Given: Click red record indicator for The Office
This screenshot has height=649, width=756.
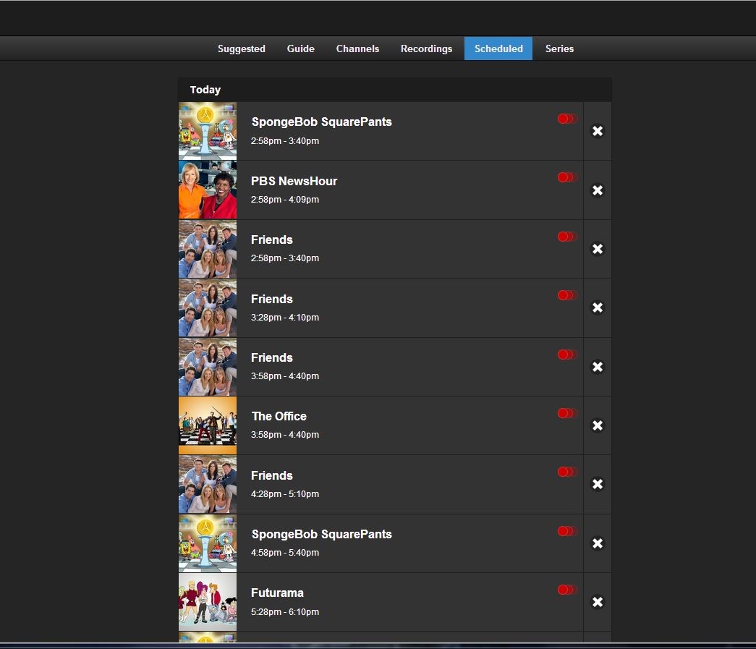Looking at the screenshot, I should pos(567,413).
